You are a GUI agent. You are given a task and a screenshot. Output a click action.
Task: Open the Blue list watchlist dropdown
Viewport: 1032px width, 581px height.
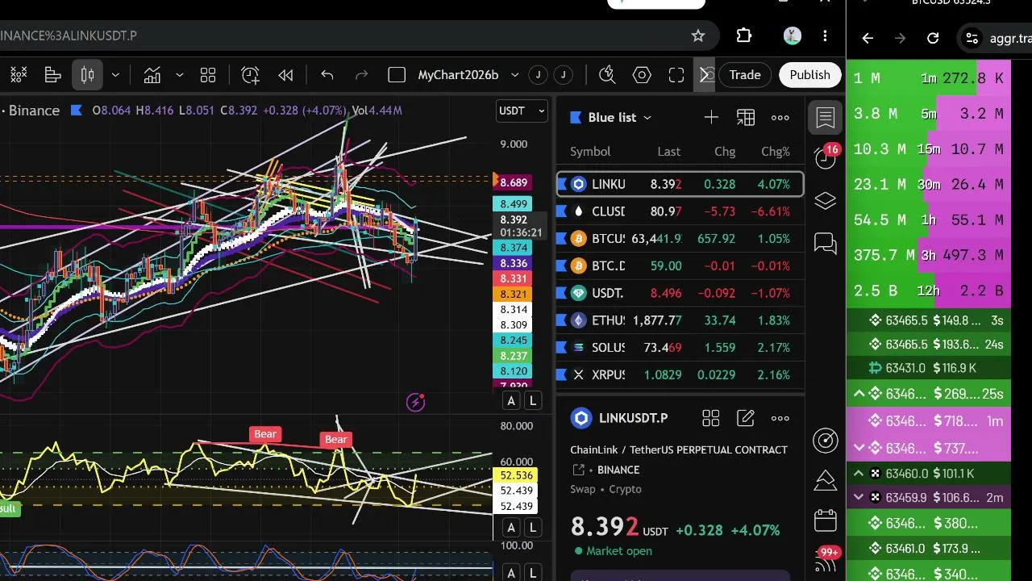pos(611,118)
